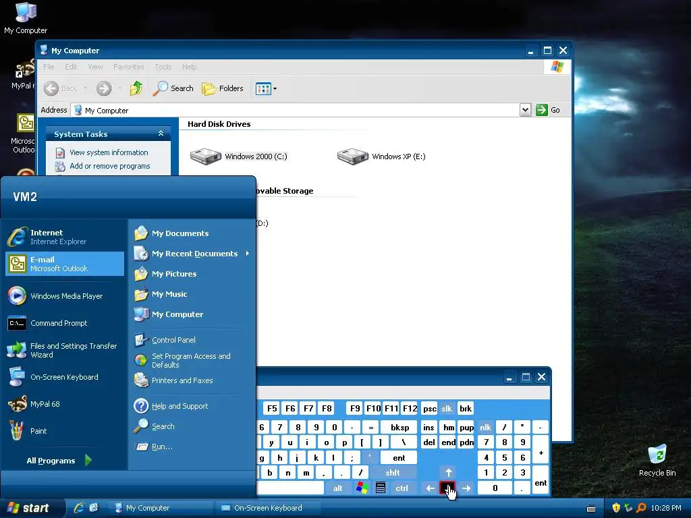
Task: Select Windows 2000 (C:) drive
Action: click(238, 156)
